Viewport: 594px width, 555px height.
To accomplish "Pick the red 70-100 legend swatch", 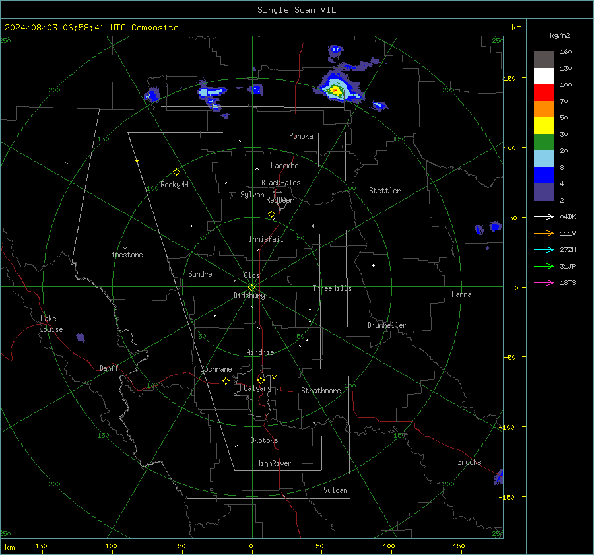I will pyautogui.click(x=544, y=93).
